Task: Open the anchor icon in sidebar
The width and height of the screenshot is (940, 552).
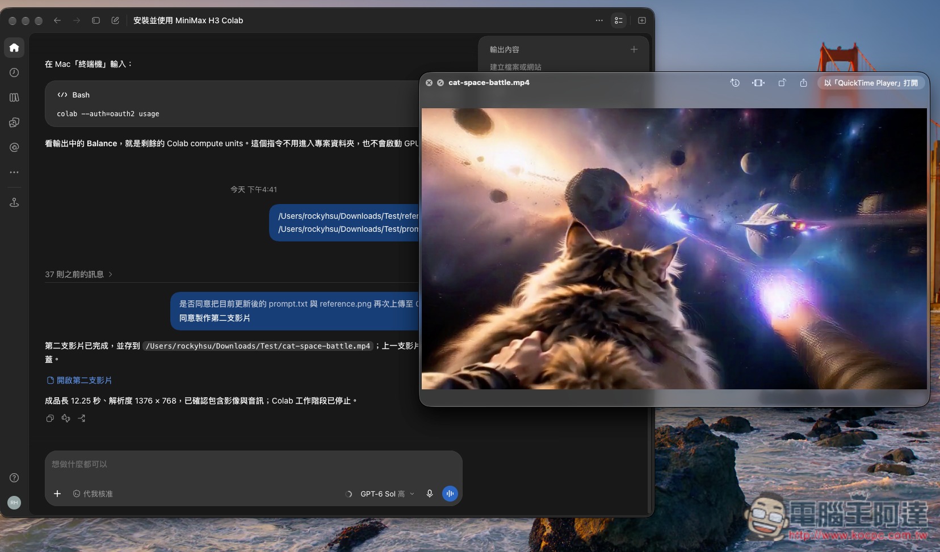Action: tap(14, 202)
